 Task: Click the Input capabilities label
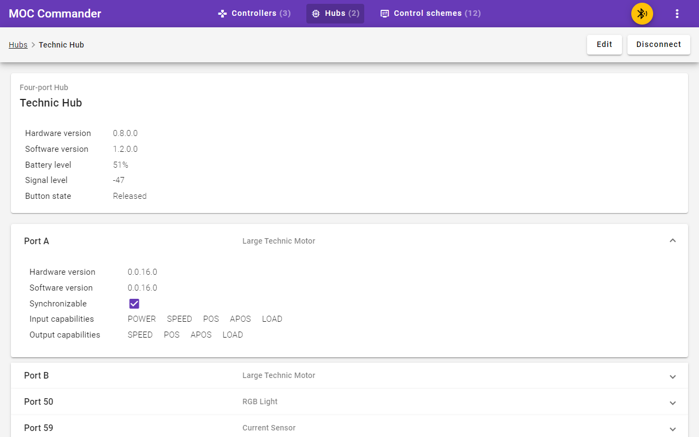tap(62, 319)
